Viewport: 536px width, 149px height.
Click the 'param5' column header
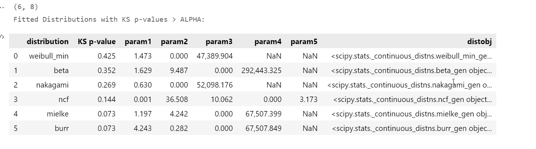point(304,42)
